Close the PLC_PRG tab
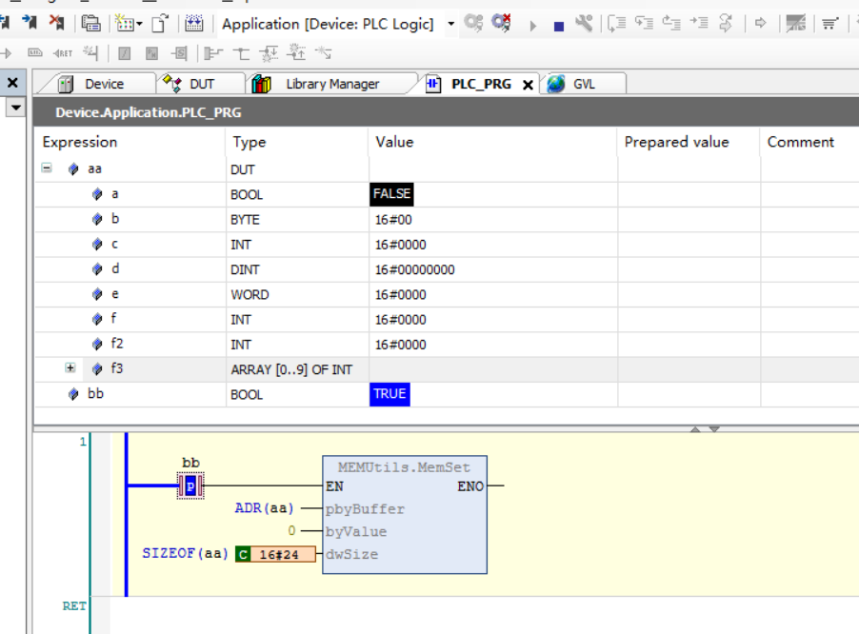859x634 pixels. [529, 85]
